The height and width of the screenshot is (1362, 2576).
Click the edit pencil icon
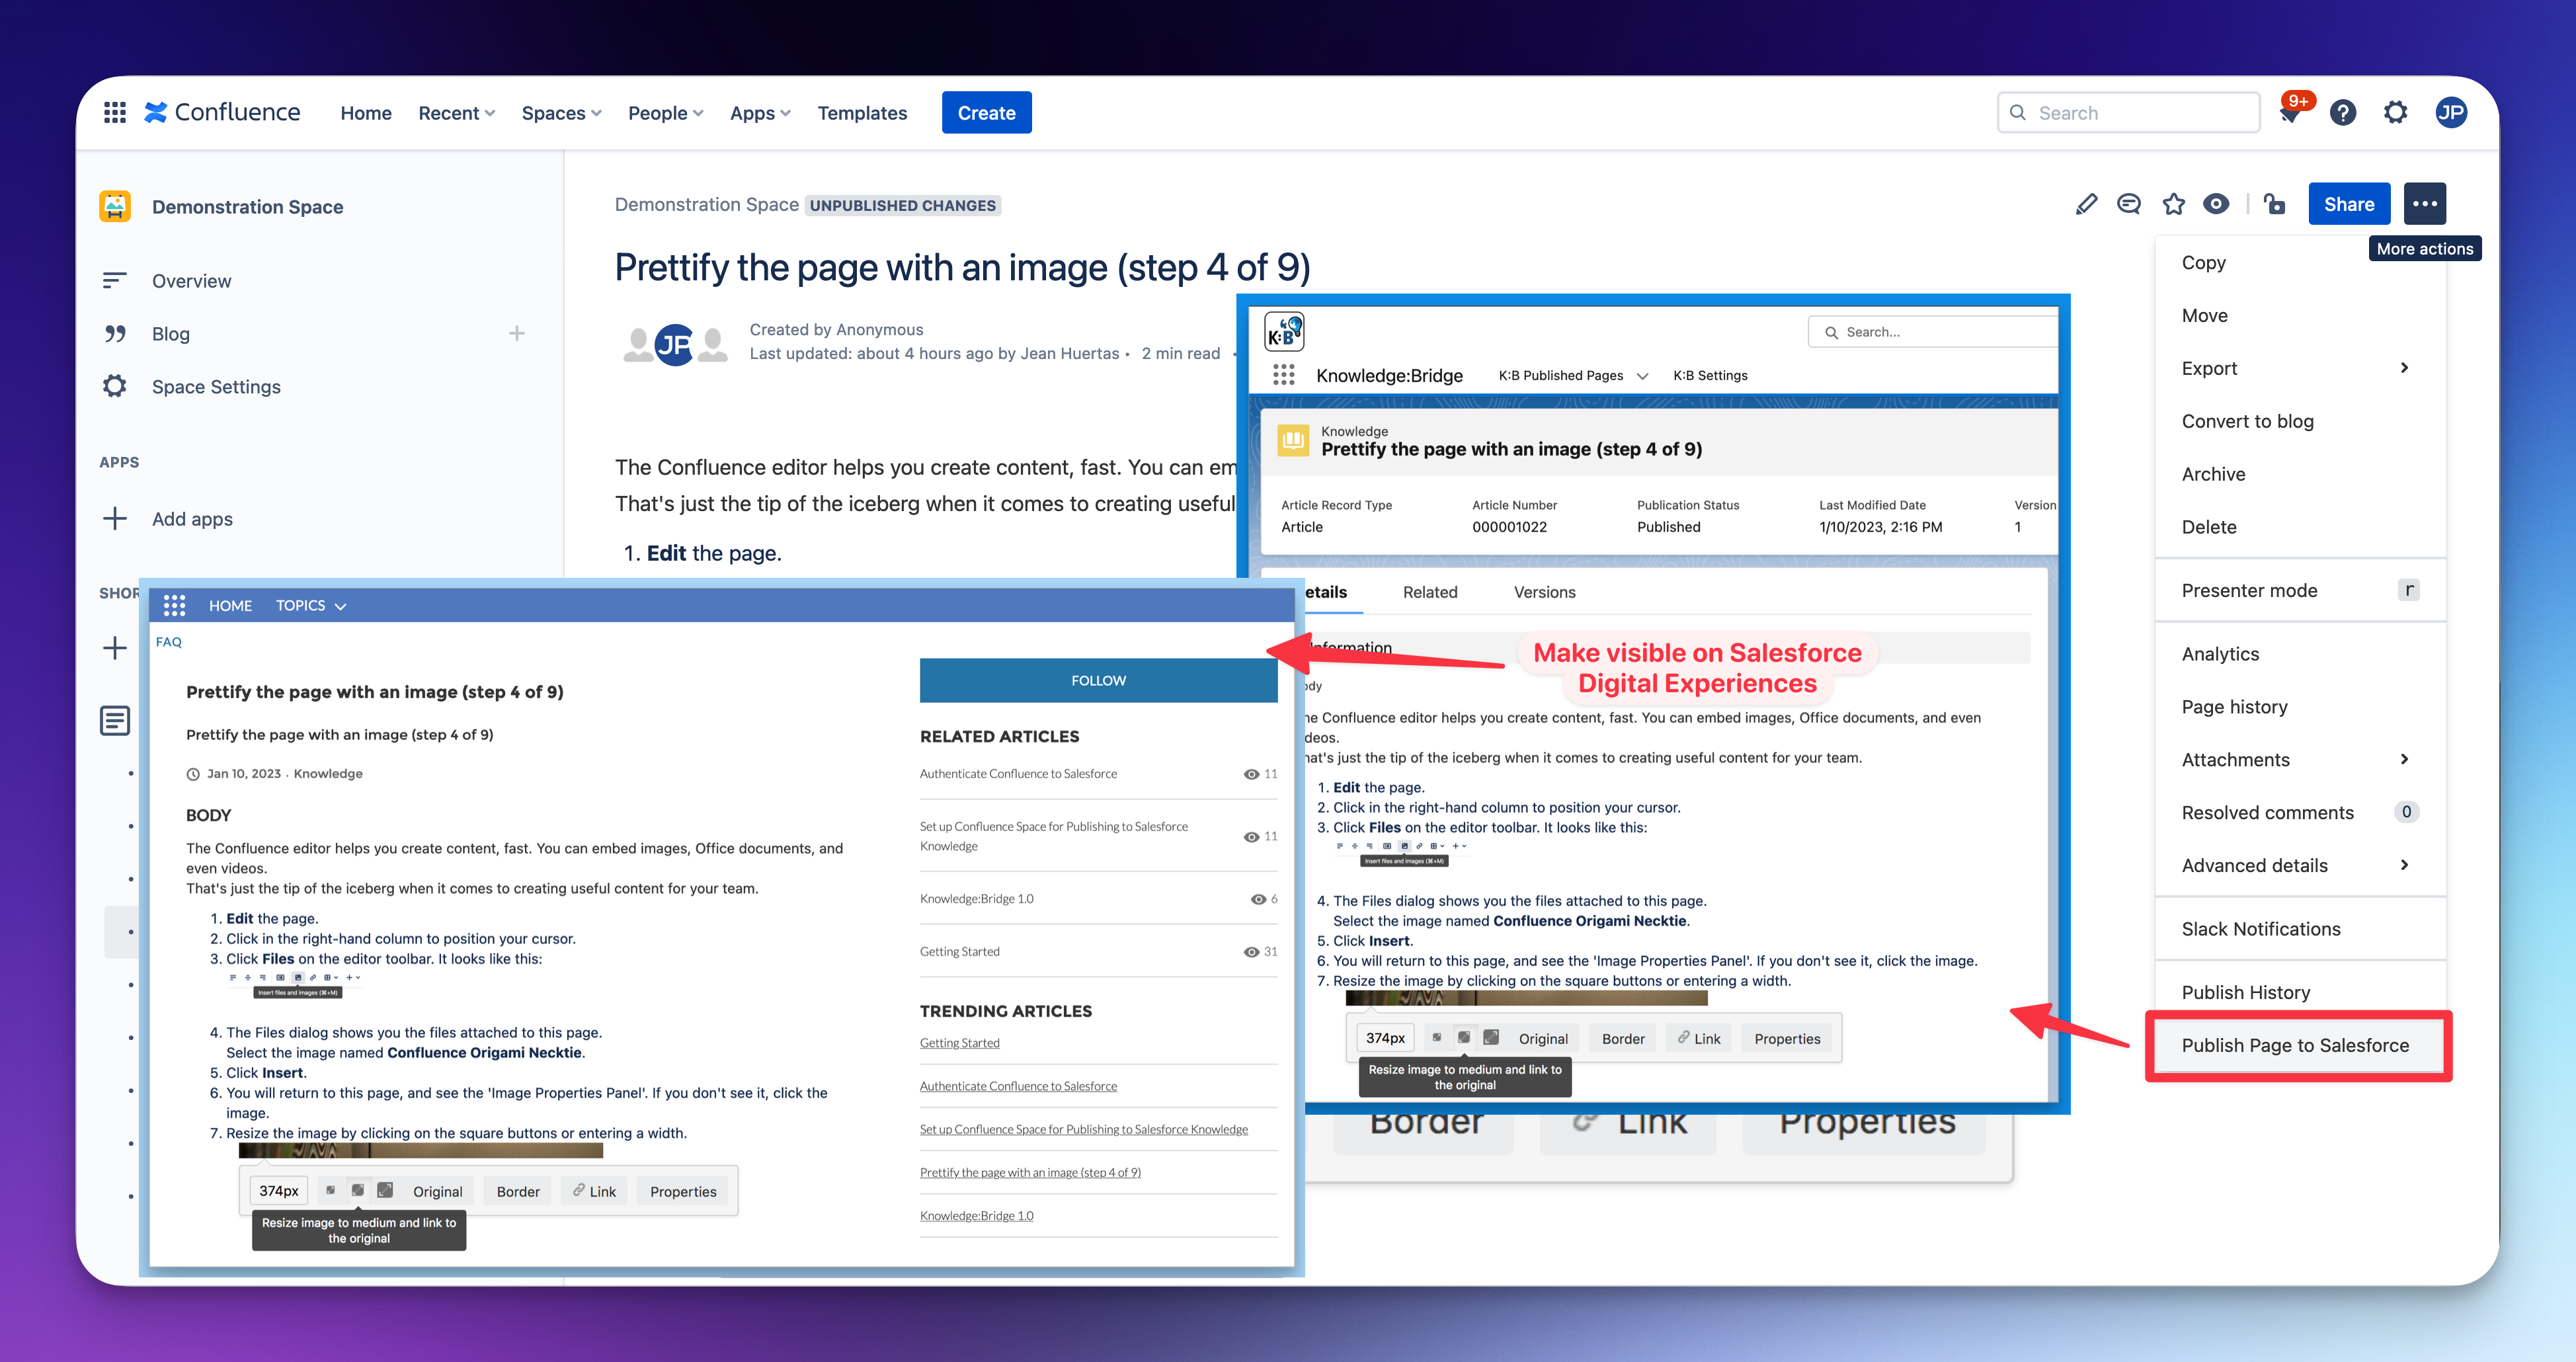pyautogui.click(x=2086, y=204)
